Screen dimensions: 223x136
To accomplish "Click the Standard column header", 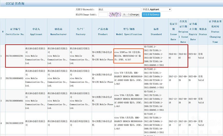I will [156, 32].
